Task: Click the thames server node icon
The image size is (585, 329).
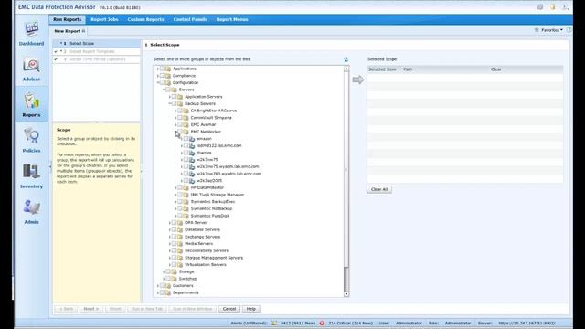Action: pos(192,153)
